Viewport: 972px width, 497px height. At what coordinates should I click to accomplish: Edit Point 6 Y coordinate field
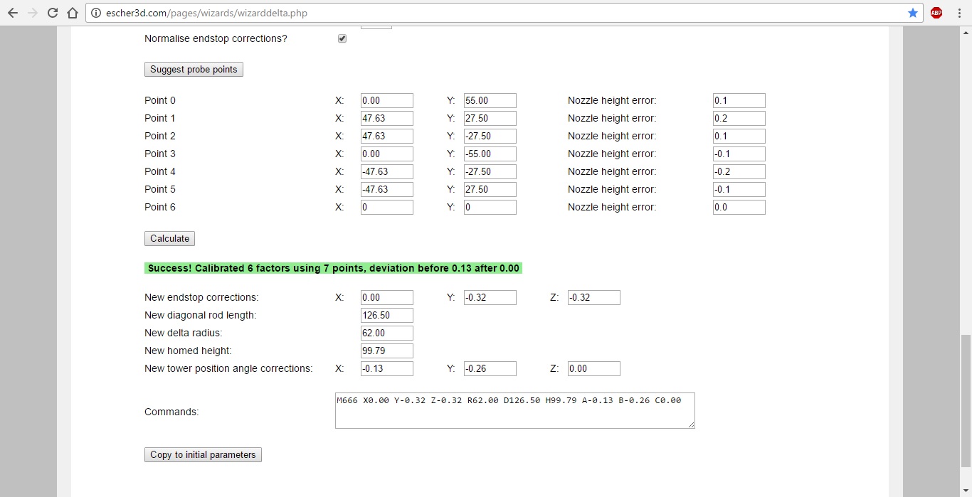point(490,208)
